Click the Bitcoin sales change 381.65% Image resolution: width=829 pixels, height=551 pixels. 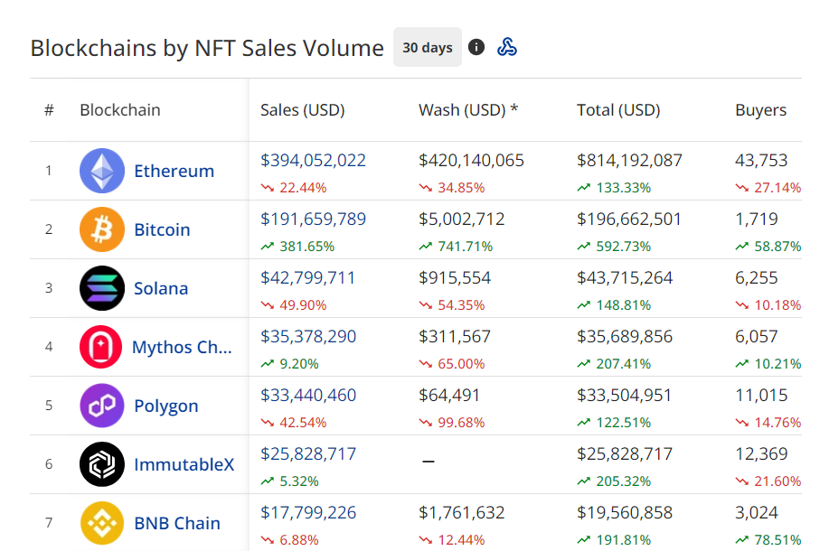[x=297, y=247]
